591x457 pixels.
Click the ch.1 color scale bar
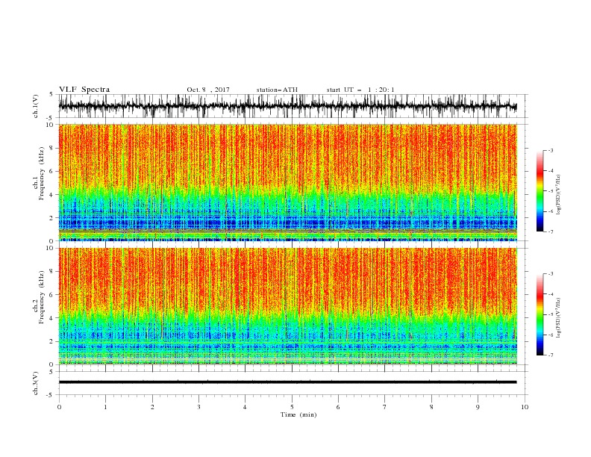(x=540, y=191)
